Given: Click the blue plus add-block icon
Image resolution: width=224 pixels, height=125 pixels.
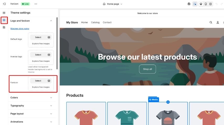Looking at the screenshot, I should coord(168,102).
